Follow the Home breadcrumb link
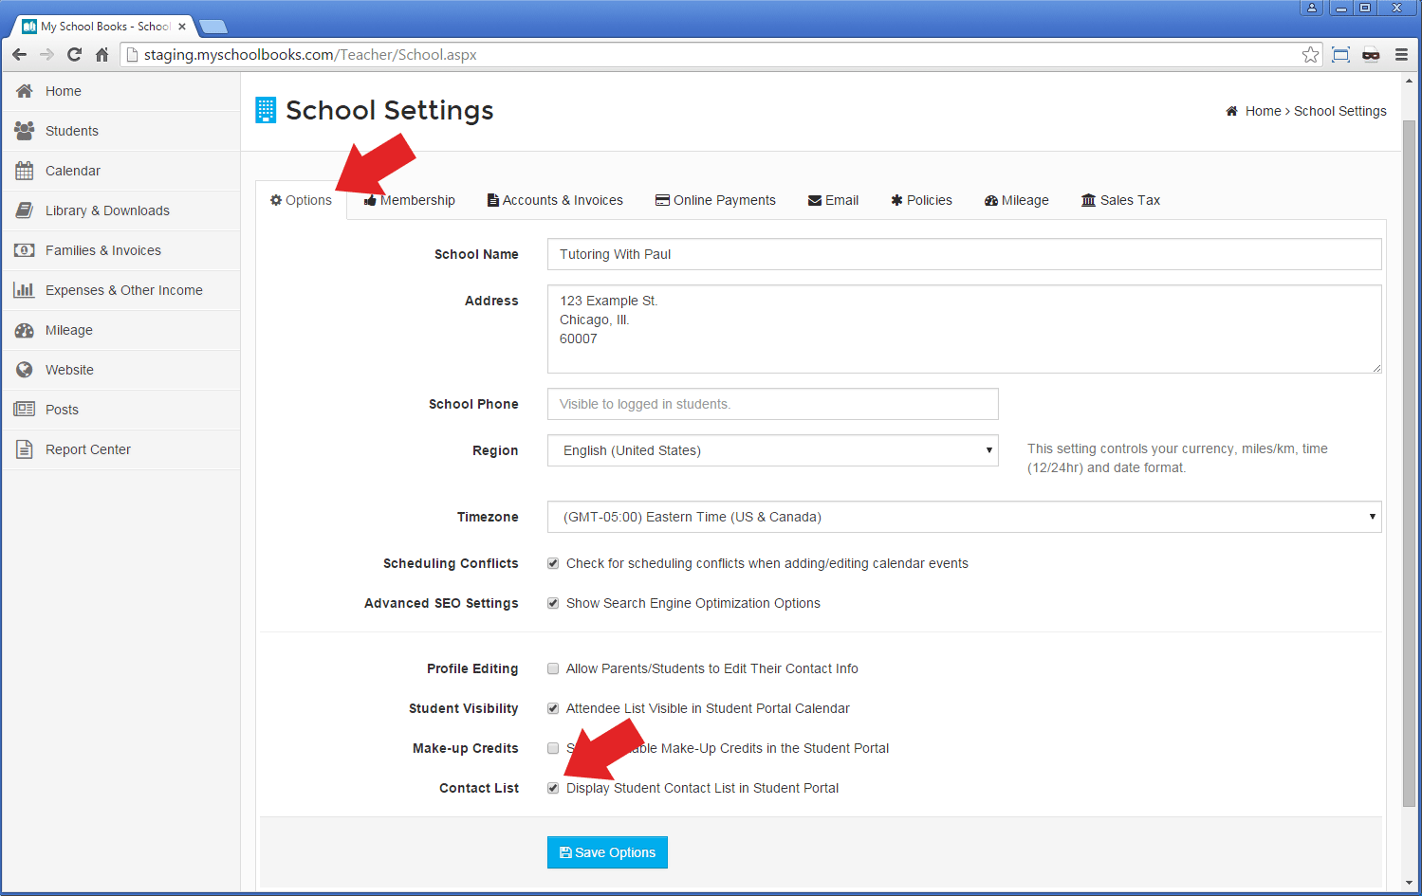 point(1263,111)
